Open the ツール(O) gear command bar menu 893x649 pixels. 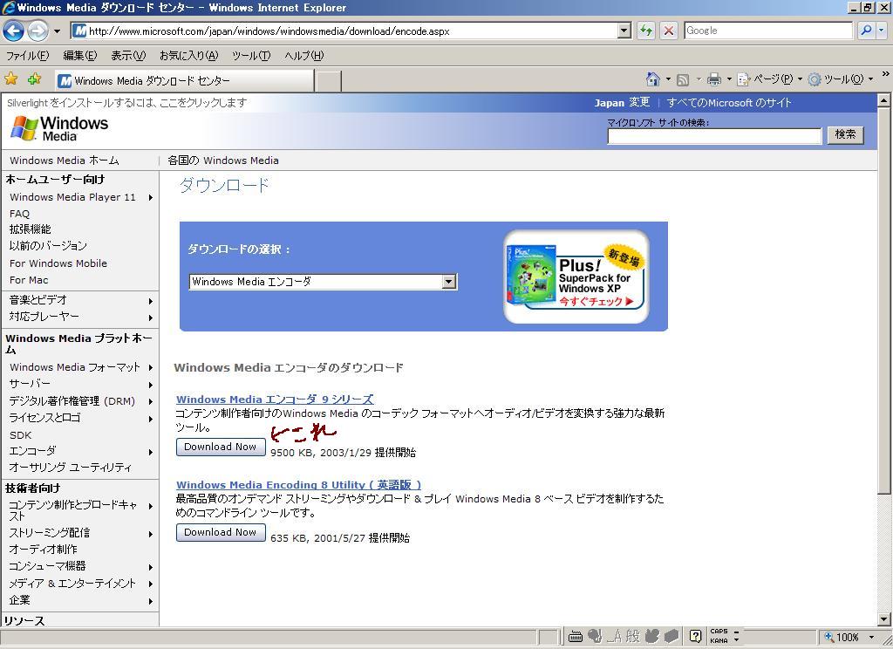[840, 79]
